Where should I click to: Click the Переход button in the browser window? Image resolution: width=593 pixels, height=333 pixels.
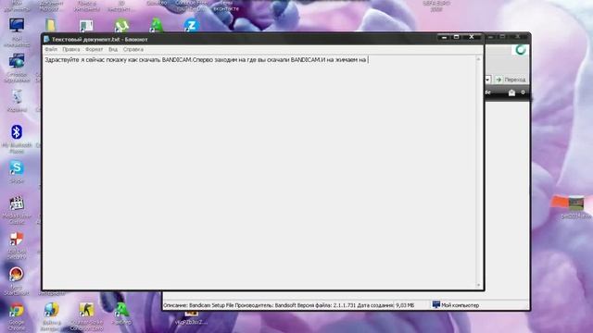point(511,80)
